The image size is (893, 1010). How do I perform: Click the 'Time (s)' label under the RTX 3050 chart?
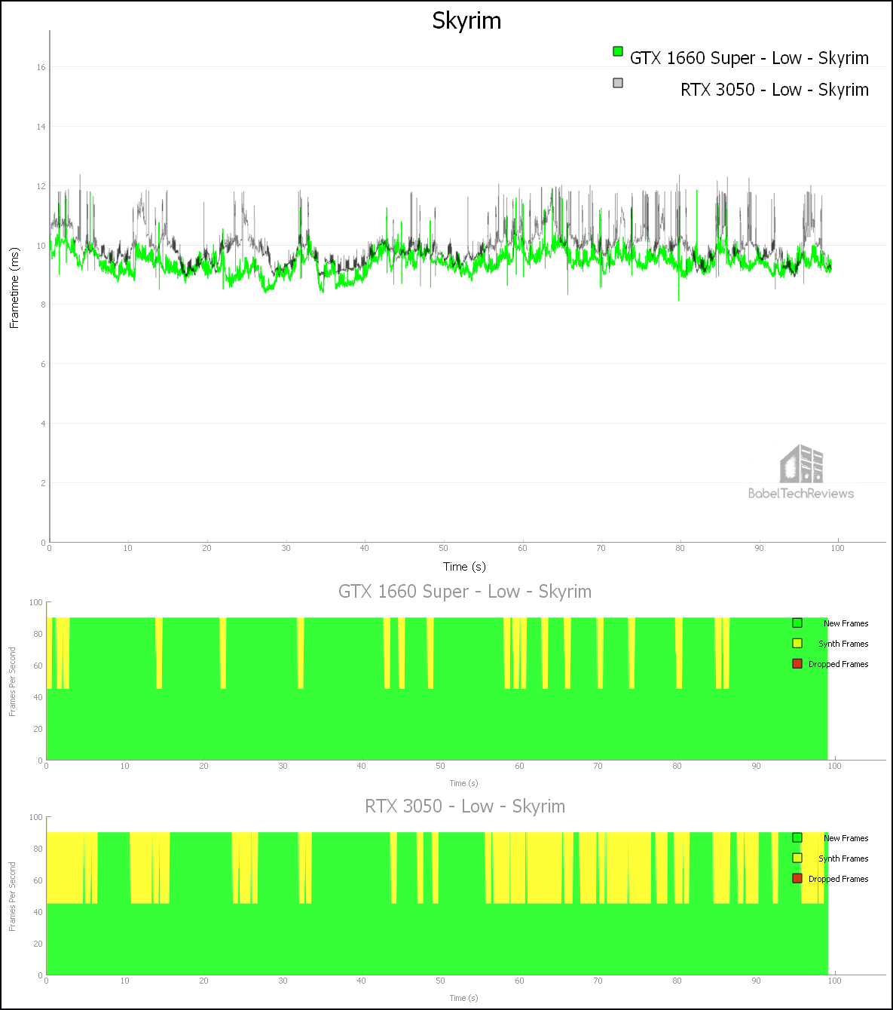[x=463, y=998]
